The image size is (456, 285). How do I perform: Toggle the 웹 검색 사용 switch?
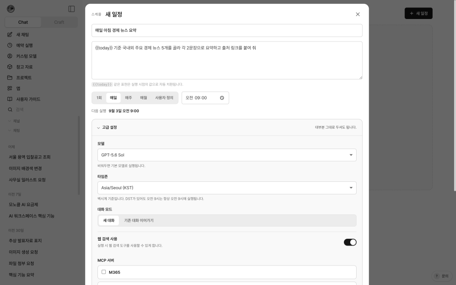[350, 242]
